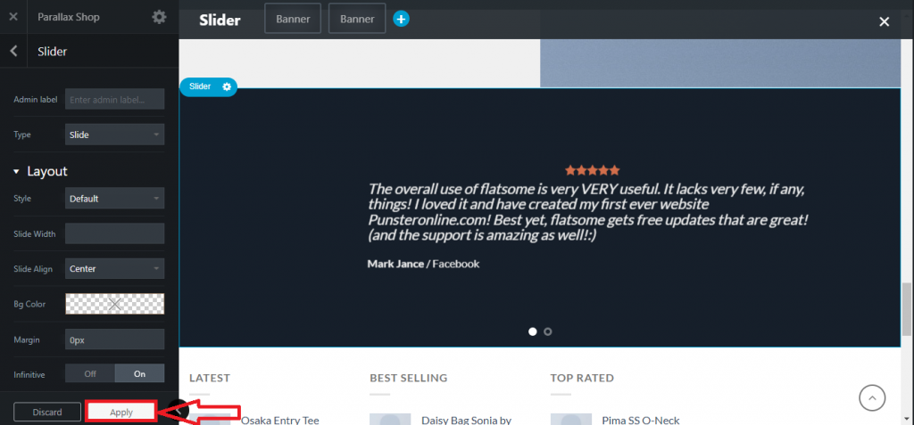
Task: Close the slider editor with top-right X
Action: [x=885, y=21]
